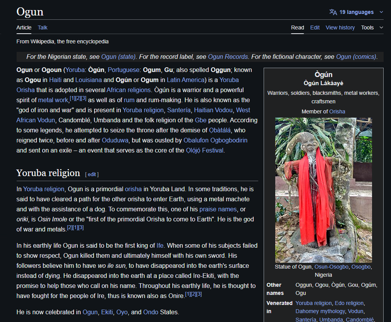Follow the Haitian Vodou link
The height and width of the screenshot is (322, 391).
pyautogui.click(x=213, y=110)
